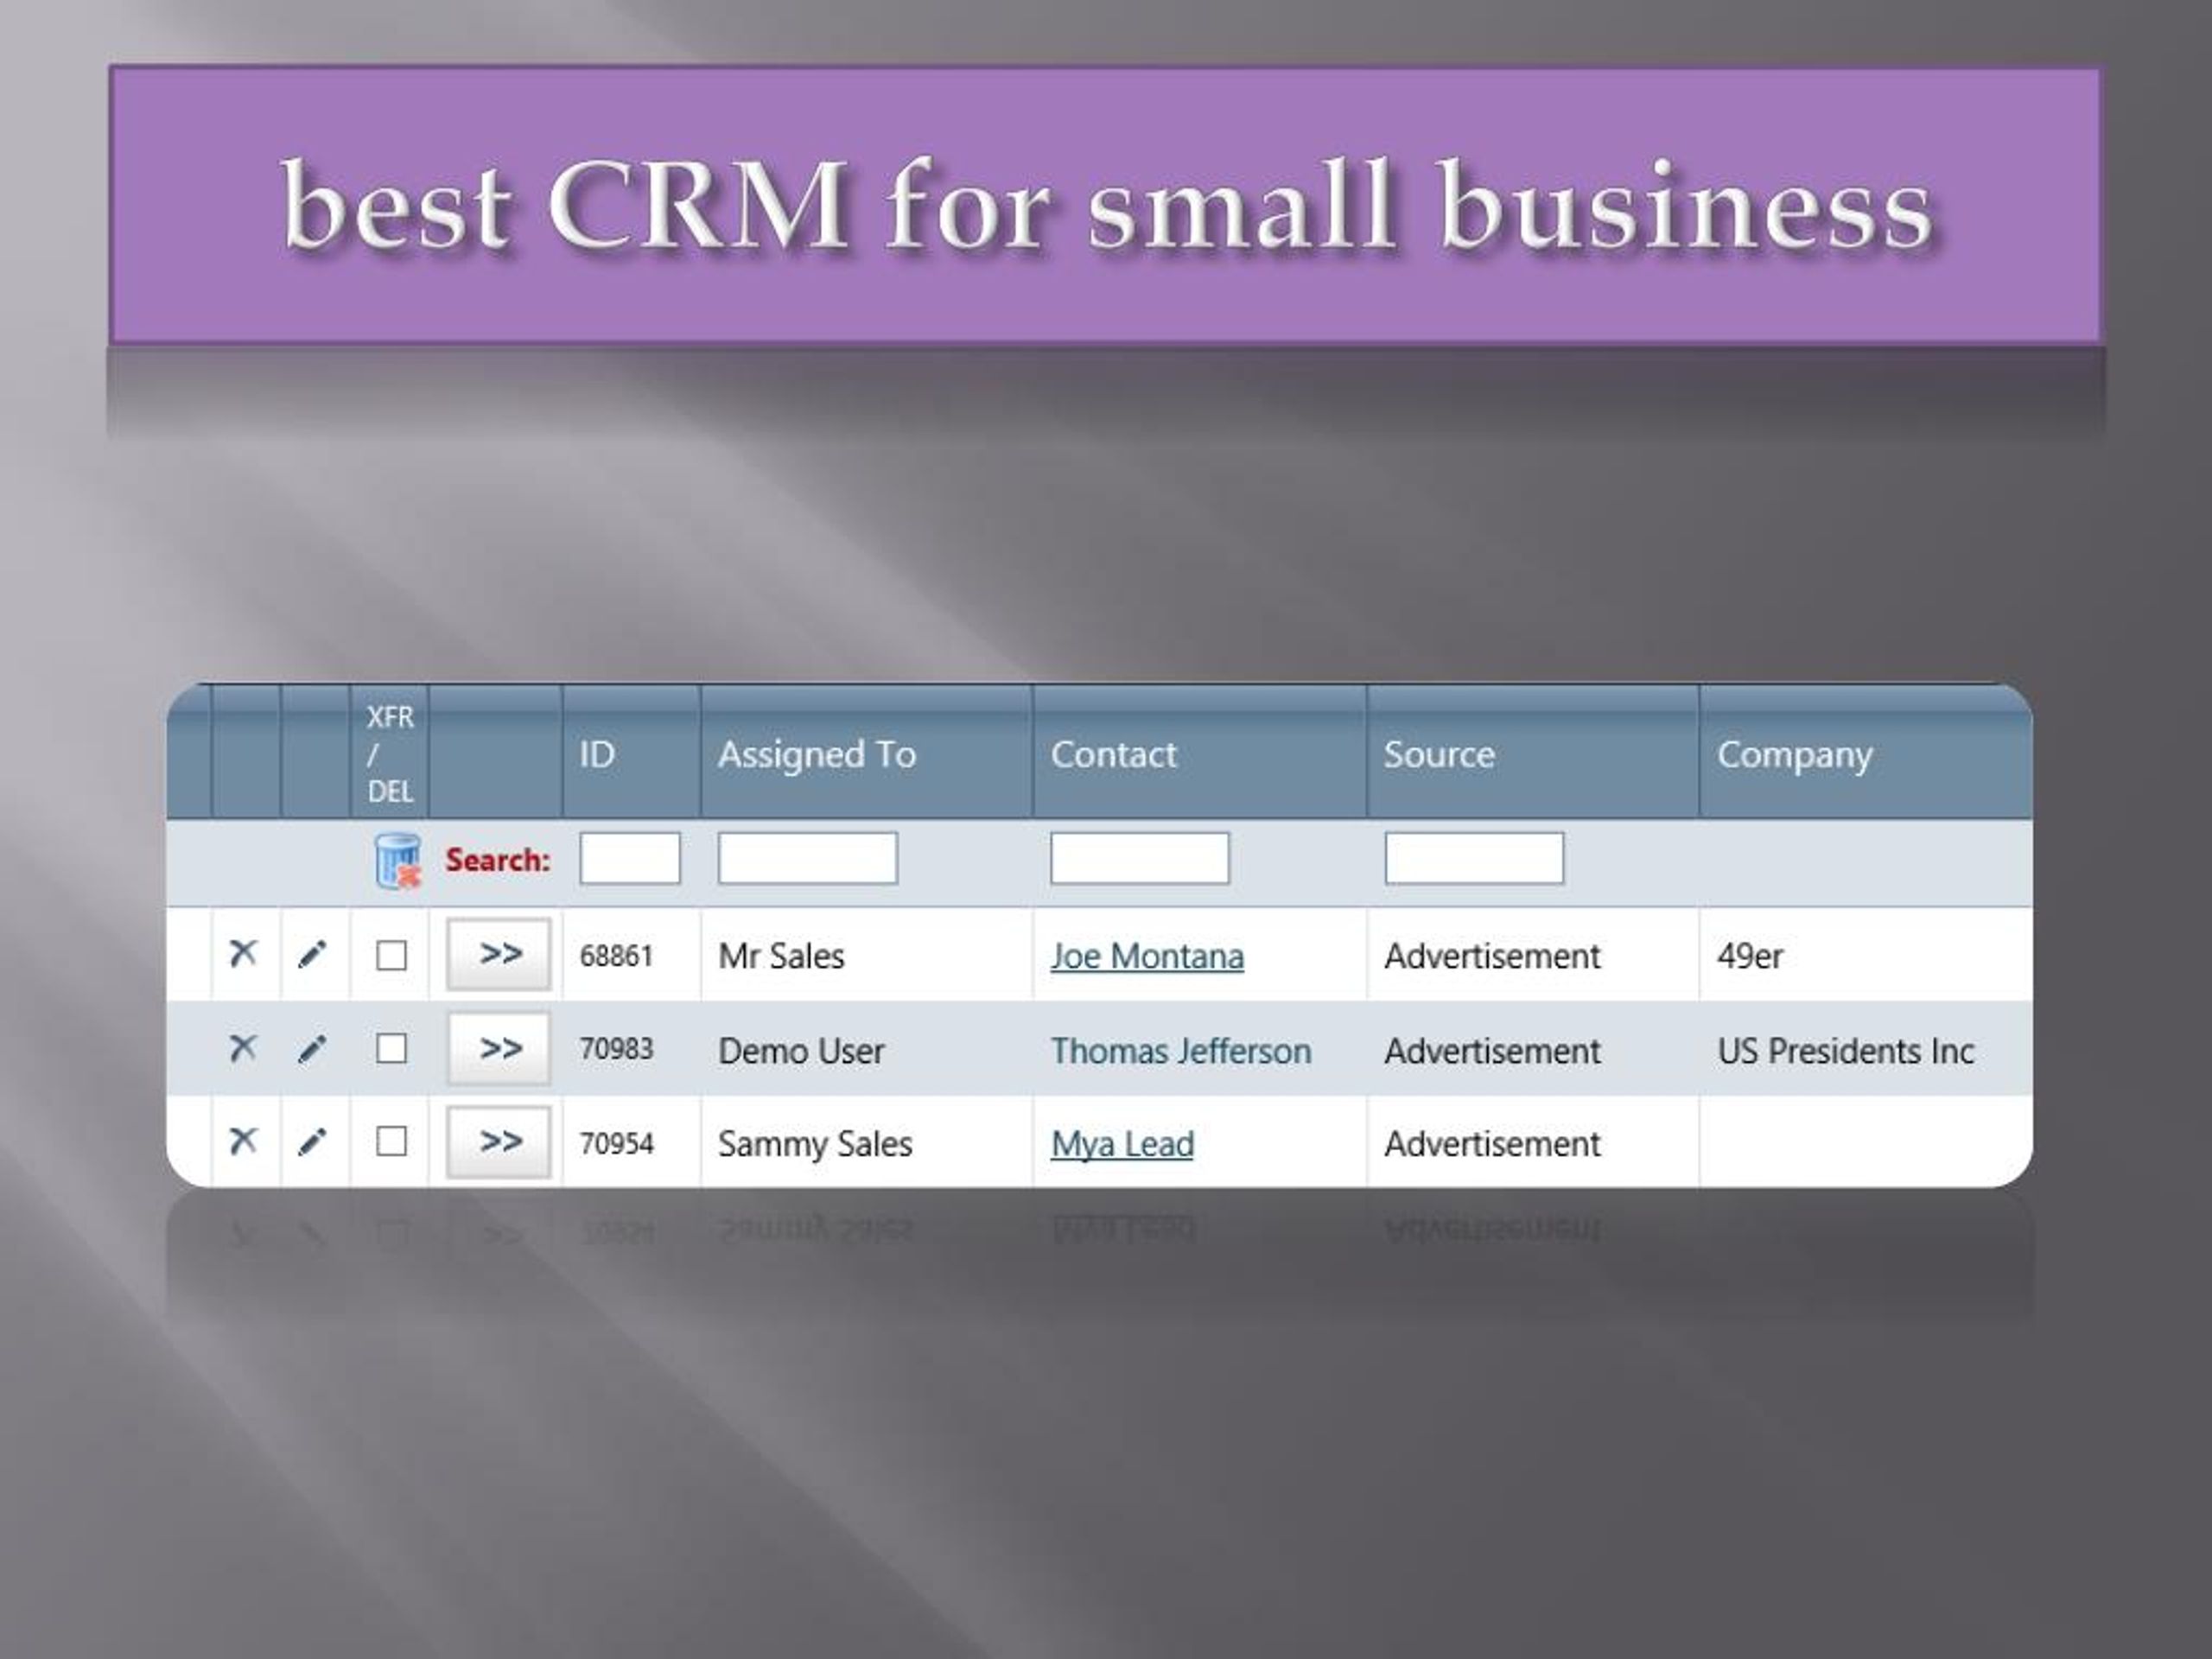Open the Thomas Jefferson contact link
2212x1659 pixels.
[1180, 1051]
